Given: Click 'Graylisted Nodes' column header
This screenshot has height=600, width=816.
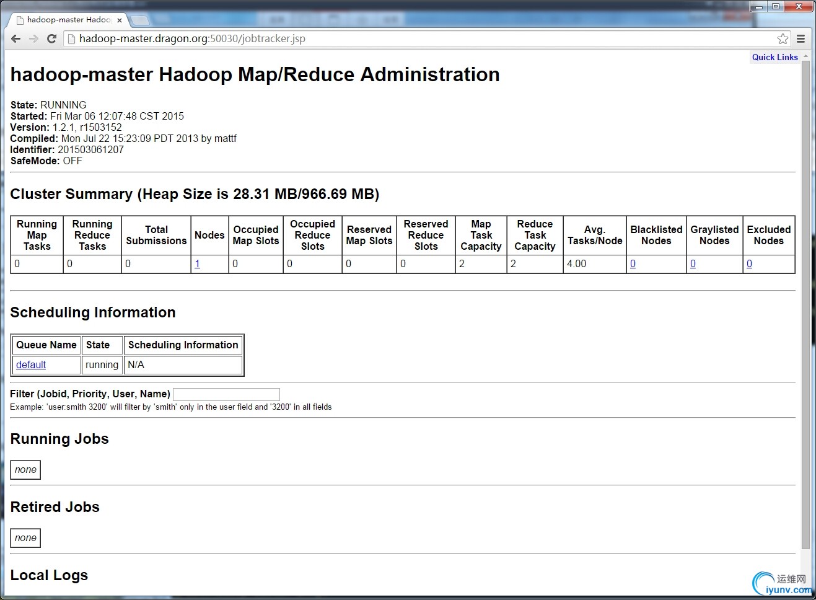Looking at the screenshot, I should pyautogui.click(x=714, y=235).
